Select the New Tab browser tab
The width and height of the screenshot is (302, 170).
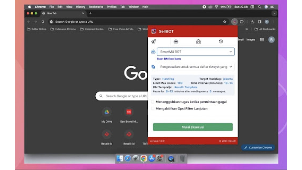(x=63, y=13)
